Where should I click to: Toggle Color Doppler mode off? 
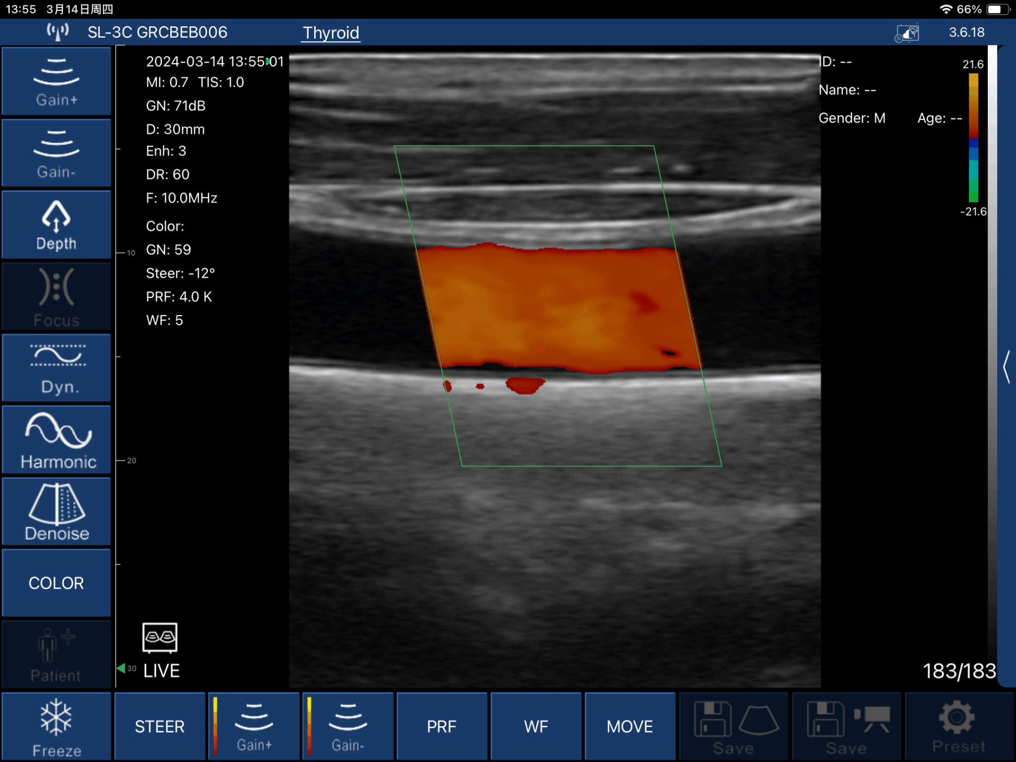click(x=56, y=582)
